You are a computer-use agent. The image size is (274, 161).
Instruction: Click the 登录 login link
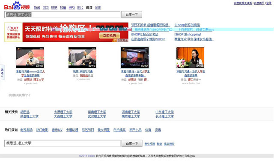269,3
